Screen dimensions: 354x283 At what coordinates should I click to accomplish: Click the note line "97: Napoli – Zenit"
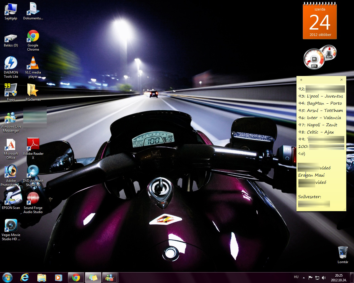pos(317,125)
